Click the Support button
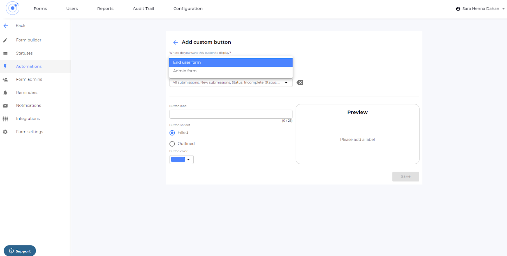The image size is (507, 256). click(20, 251)
